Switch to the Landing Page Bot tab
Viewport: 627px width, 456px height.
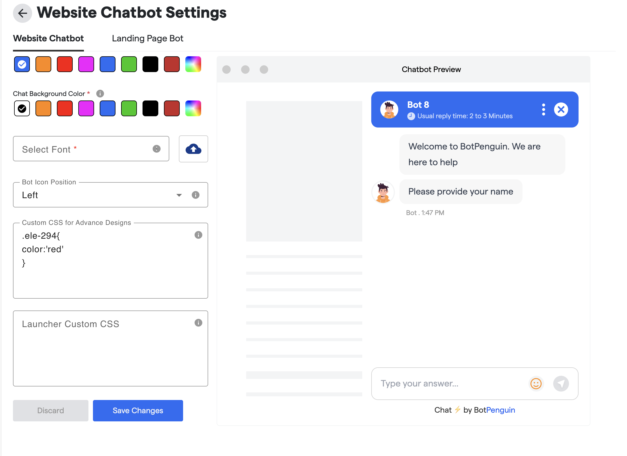point(148,38)
